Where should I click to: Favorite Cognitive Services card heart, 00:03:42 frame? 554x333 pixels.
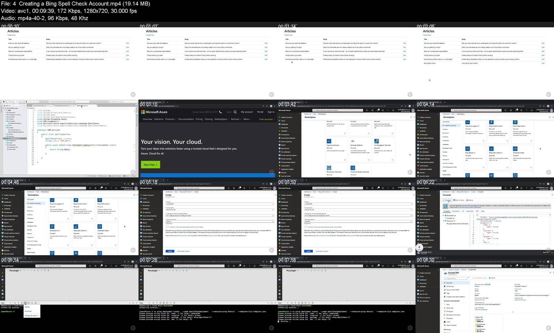345,160
